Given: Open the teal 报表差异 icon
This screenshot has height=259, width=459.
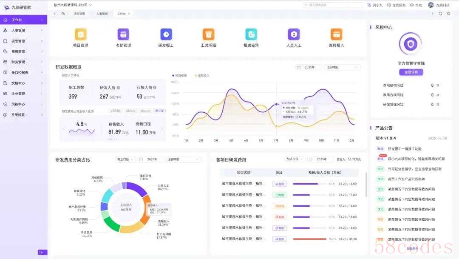Looking at the screenshot, I should [x=251, y=34].
